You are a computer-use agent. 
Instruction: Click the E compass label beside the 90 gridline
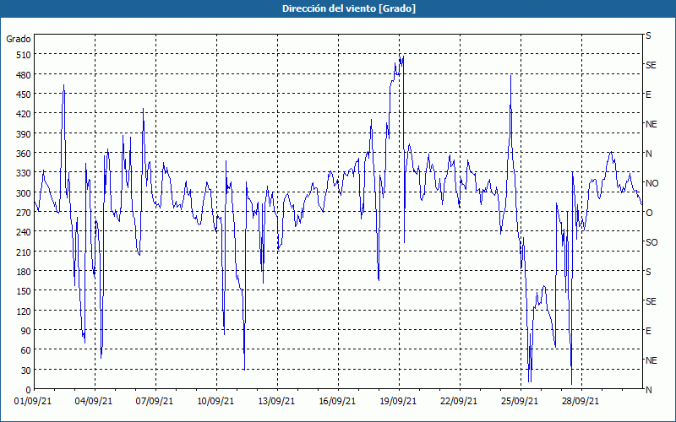point(648,331)
